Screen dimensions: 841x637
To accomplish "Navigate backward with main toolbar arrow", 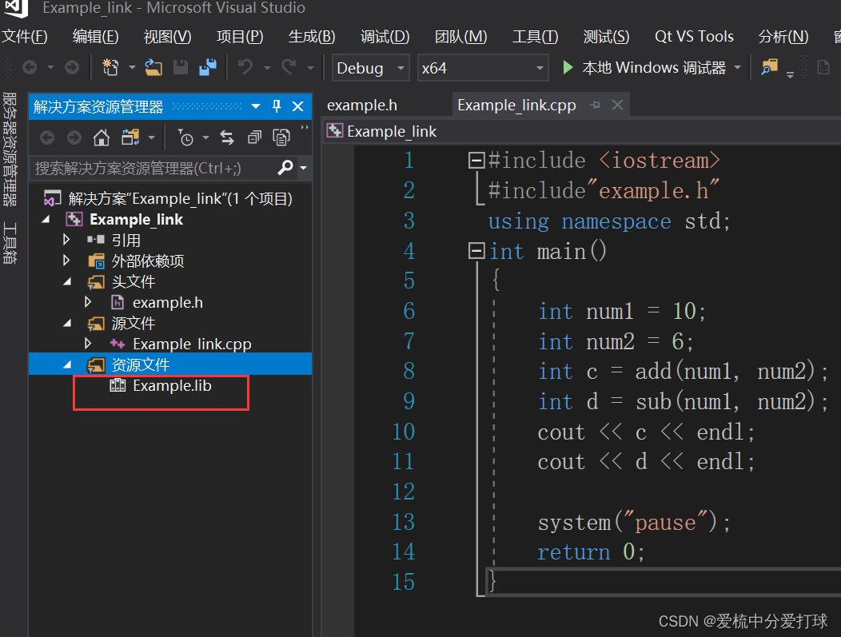I will click(30, 68).
